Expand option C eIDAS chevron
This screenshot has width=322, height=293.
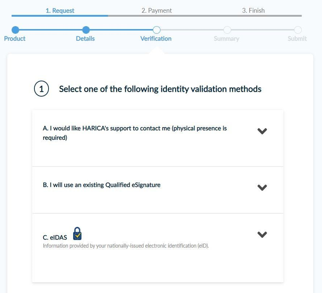[262, 235]
